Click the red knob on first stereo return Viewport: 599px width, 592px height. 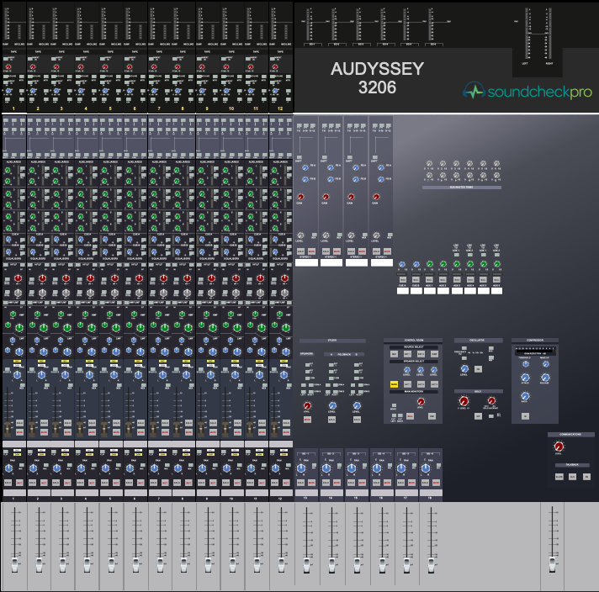pos(301,197)
